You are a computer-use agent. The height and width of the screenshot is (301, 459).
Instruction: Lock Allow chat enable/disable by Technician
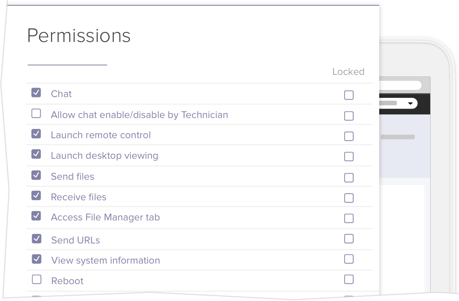[x=349, y=116]
